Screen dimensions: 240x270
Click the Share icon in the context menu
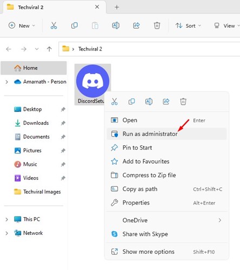pyautogui.click(x=166, y=102)
